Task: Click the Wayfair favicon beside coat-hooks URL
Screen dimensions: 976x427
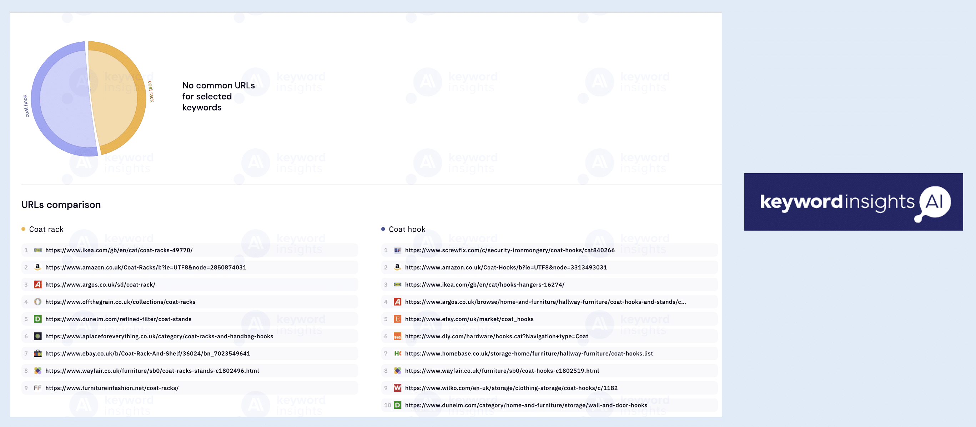Action: coord(397,371)
